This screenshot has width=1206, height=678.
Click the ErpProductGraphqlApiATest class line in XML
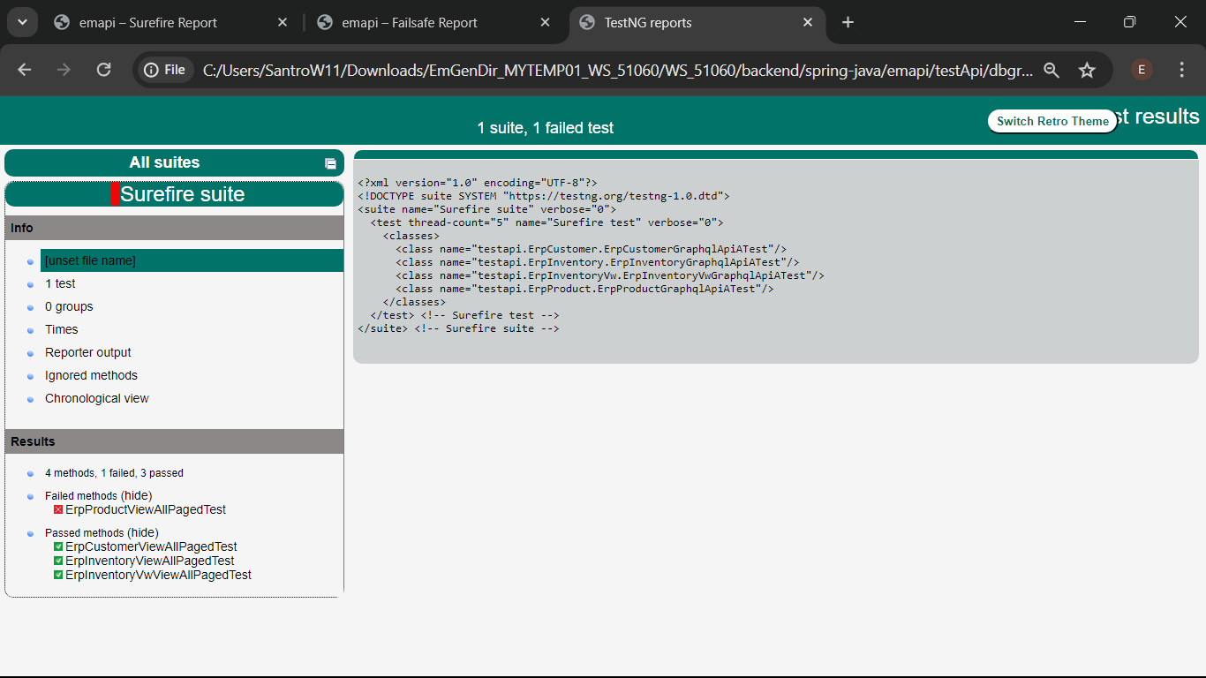pyautogui.click(x=584, y=289)
